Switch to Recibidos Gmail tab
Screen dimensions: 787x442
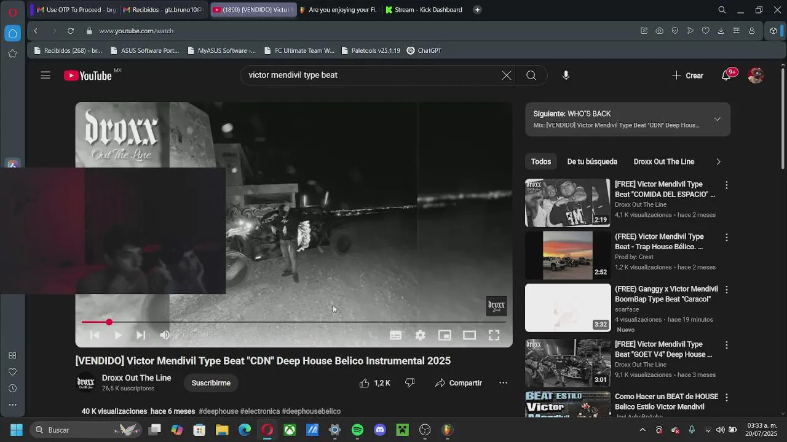[162, 10]
